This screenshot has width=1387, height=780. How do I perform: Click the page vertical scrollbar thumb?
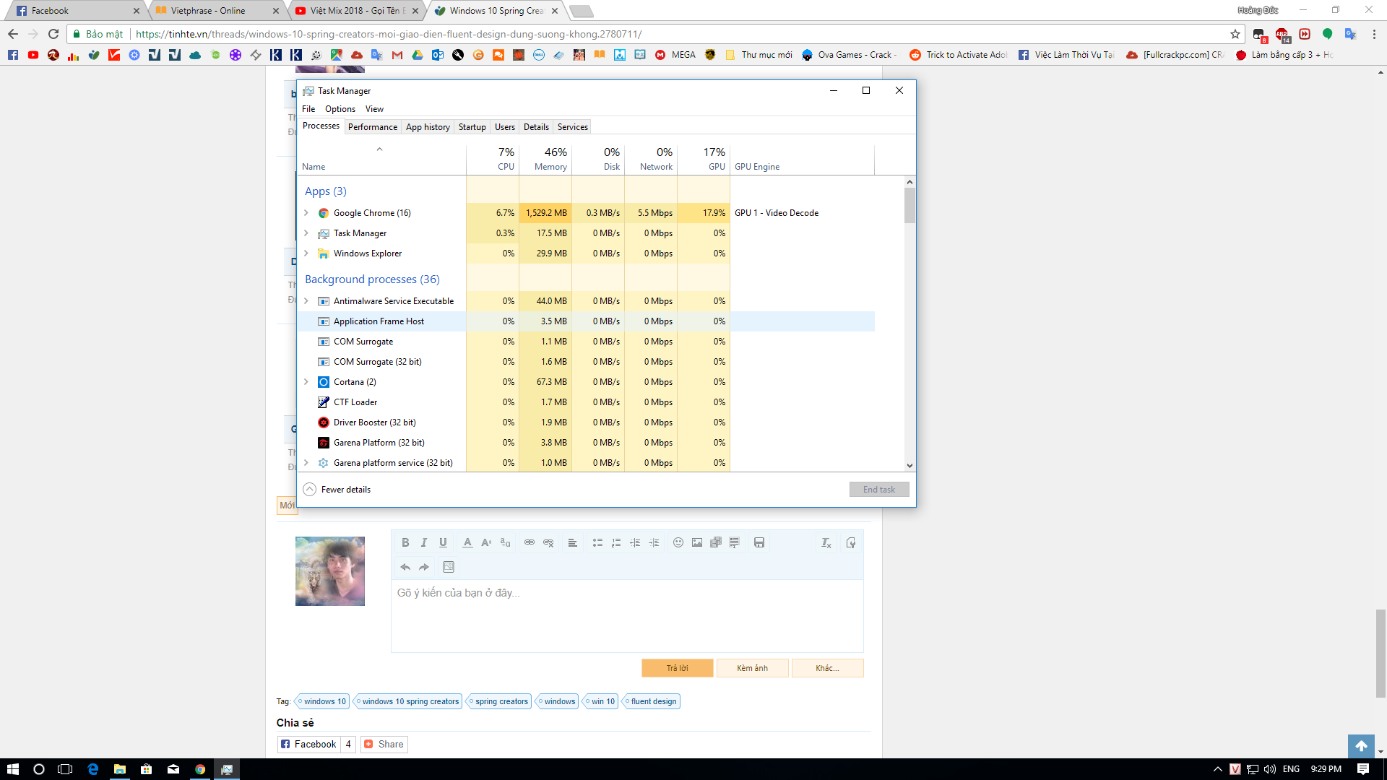pyautogui.click(x=1380, y=653)
